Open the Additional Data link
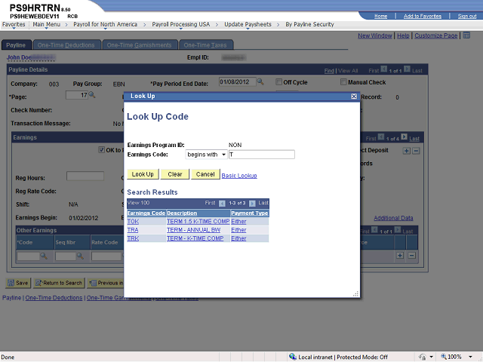483x362 pixels. (393, 218)
